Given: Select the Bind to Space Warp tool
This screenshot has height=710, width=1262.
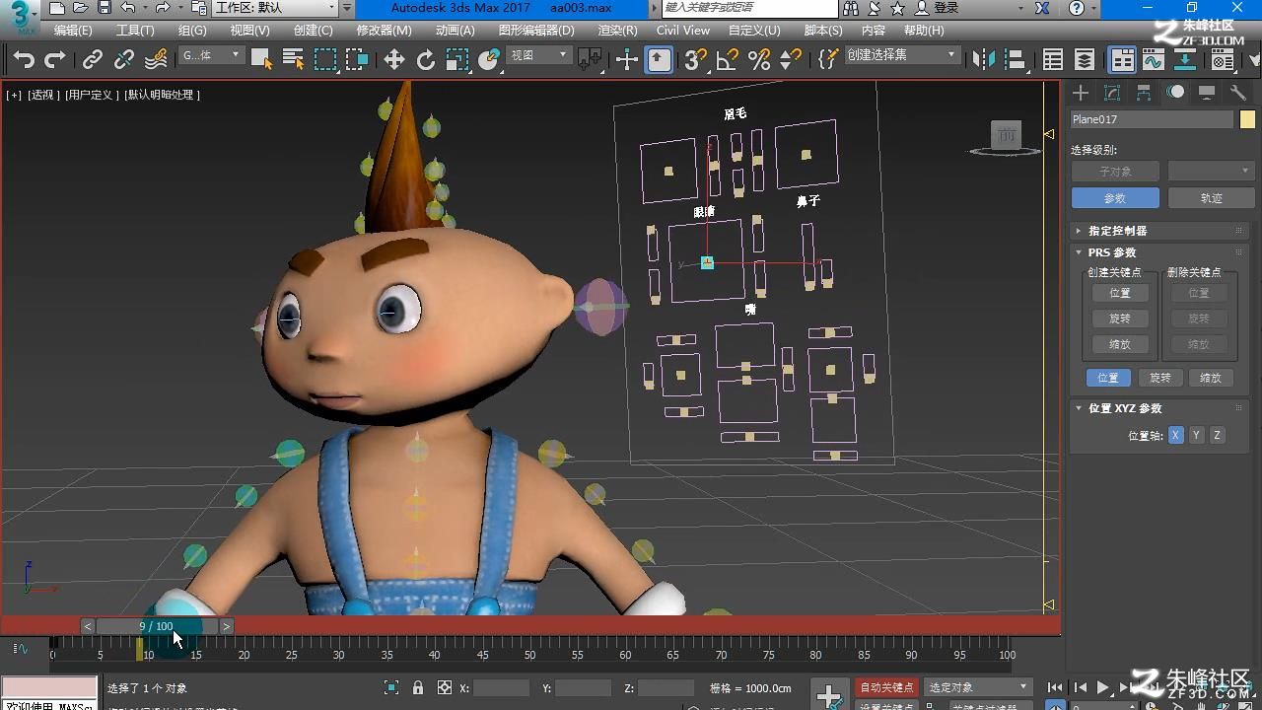Looking at the screenshot, I should coord(156,60).
